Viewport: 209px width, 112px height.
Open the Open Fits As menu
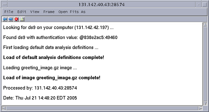pos(72,12)
